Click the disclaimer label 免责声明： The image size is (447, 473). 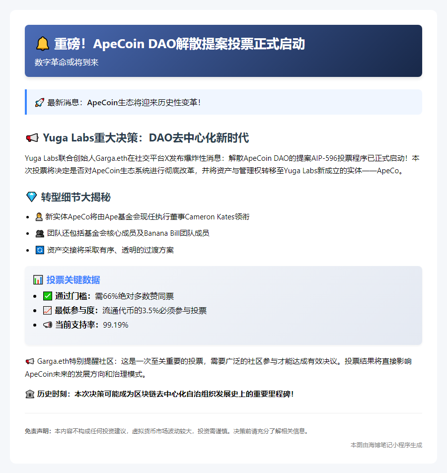(x=38, y=431)
